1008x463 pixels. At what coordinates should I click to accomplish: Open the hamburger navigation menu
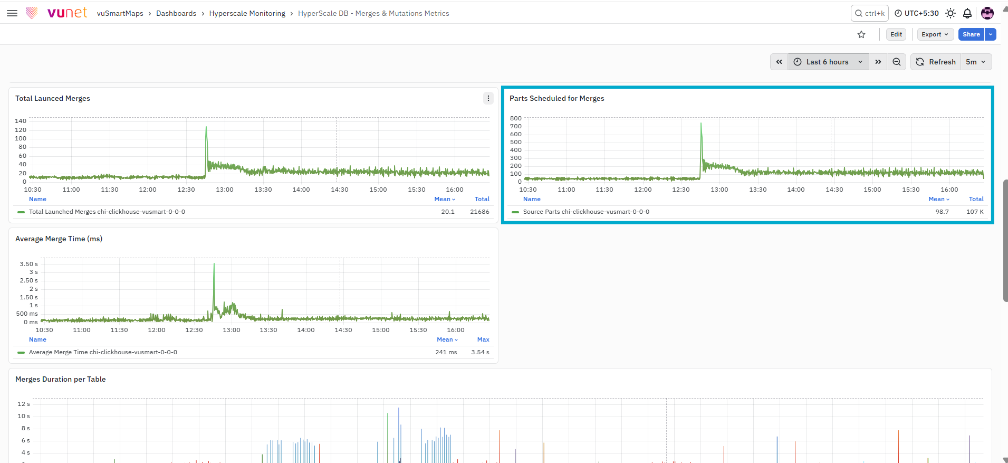point(12,13)
